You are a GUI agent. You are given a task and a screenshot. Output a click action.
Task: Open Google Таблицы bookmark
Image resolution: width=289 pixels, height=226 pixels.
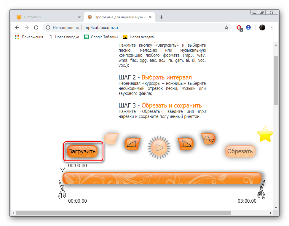tap(101, 37)
